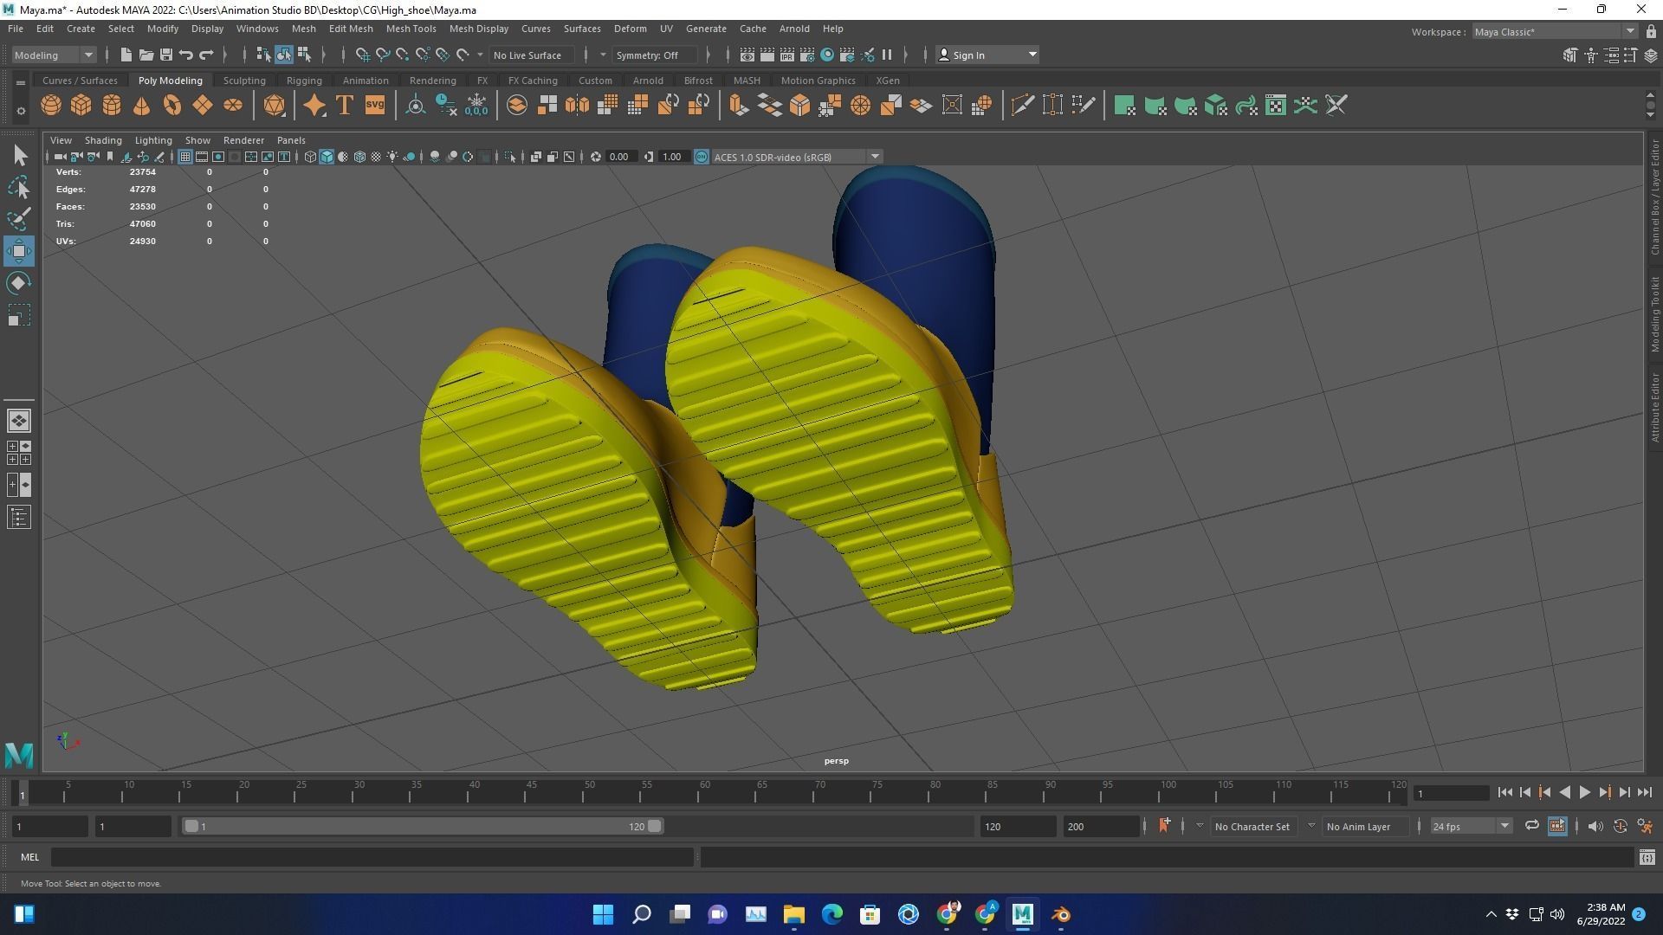Click the Mirror geometry shelf icon
Viewport: 1663px width, 935px height.
pyautogui.click(x=577, y=106)
